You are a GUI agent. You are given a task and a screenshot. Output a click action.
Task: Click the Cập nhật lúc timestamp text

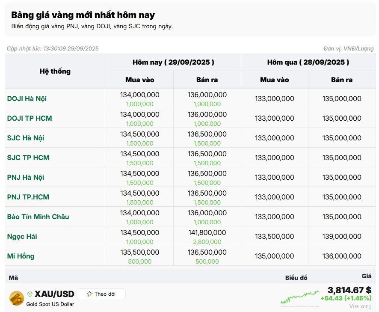[53, 49]
